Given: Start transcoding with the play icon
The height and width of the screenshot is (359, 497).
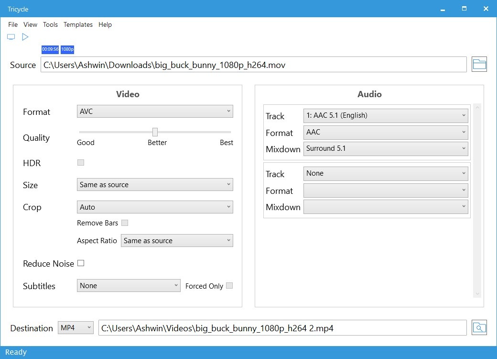Looking at the screenshot, I should pos(25,37).
